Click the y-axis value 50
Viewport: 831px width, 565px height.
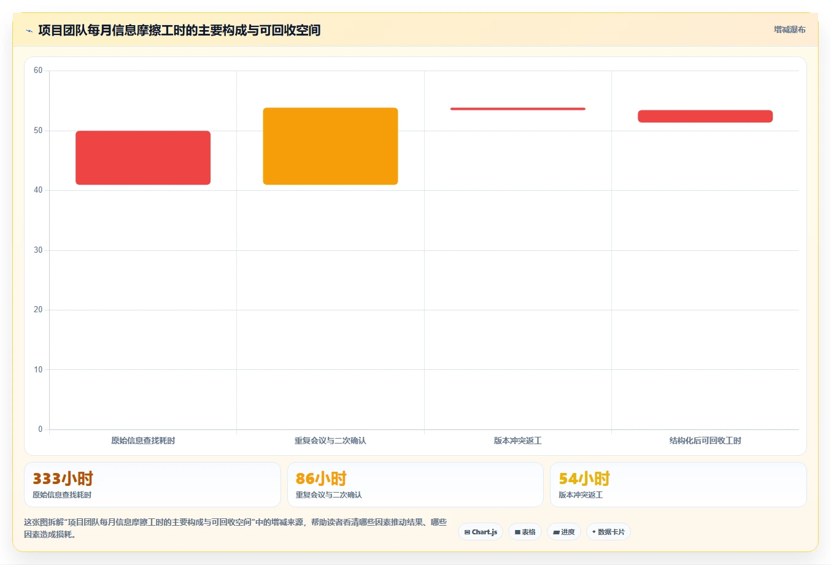38,131
